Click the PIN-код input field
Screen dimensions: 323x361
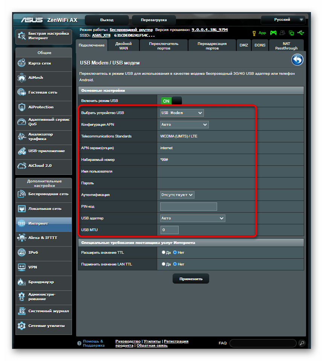point(188,207)
